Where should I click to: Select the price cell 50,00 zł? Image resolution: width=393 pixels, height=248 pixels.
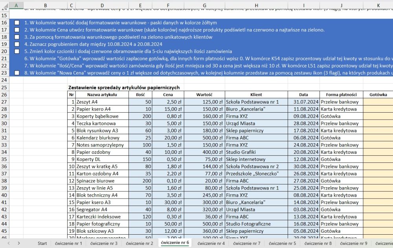tap(168, 224)
